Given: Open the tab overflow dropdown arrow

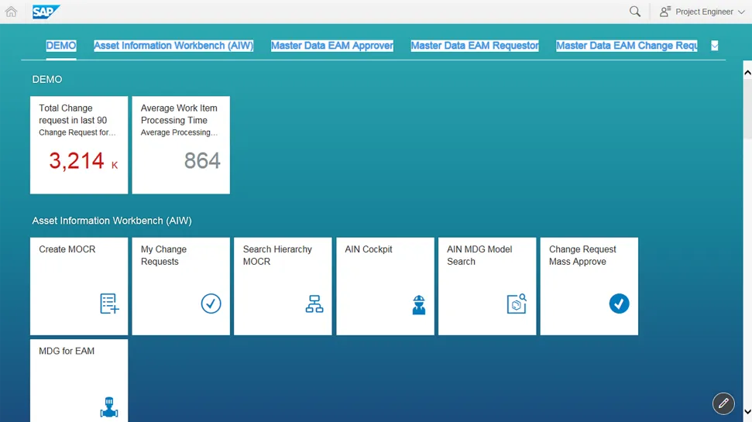Looking at the screenshot, I should 714,46.
